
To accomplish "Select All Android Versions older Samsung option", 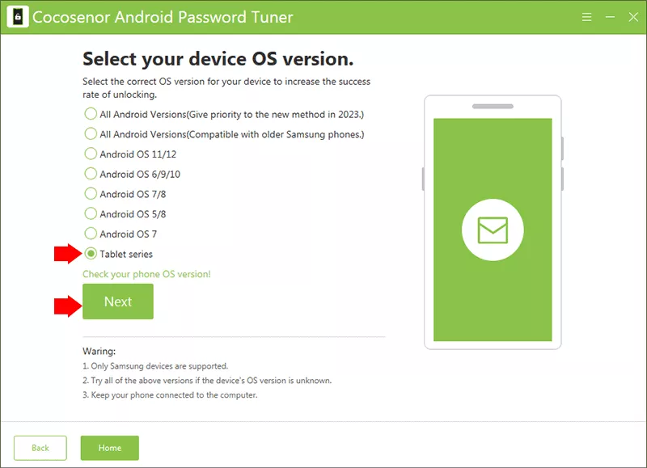I will click(x=91, y=133).
